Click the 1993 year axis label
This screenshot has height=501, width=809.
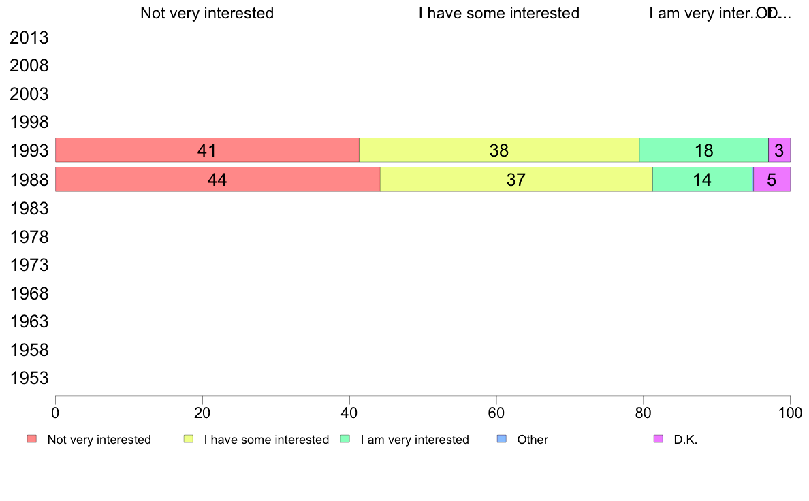[29, 151]
